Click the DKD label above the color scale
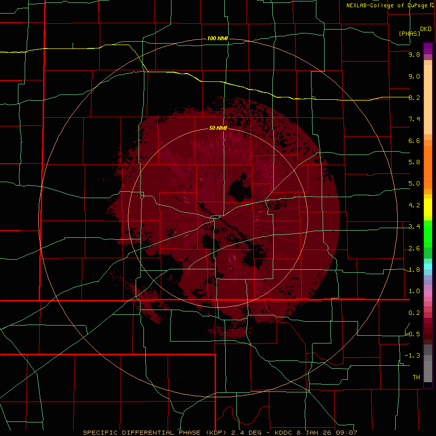This screenshot has width=436, height=436. (426, 29)
